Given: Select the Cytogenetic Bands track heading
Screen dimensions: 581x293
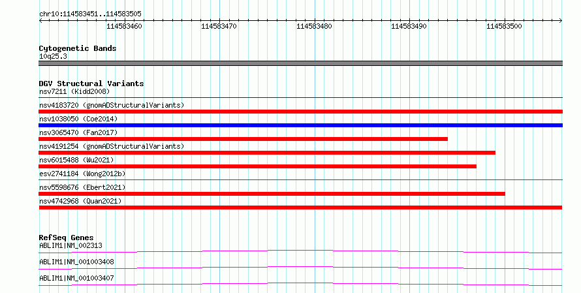Looking at the screenshot, I should tap(78, 48).
